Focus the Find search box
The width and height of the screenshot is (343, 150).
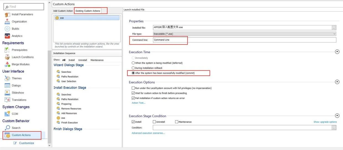coord(24,7)
